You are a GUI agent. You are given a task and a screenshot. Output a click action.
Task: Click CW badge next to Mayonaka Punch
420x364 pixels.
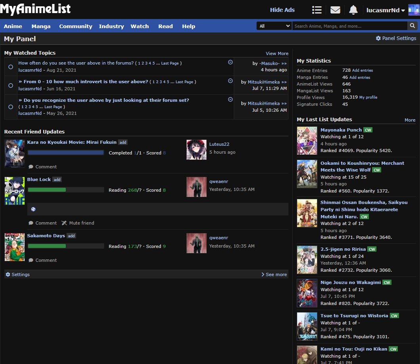pyautogui.click(x=368, y=130)
